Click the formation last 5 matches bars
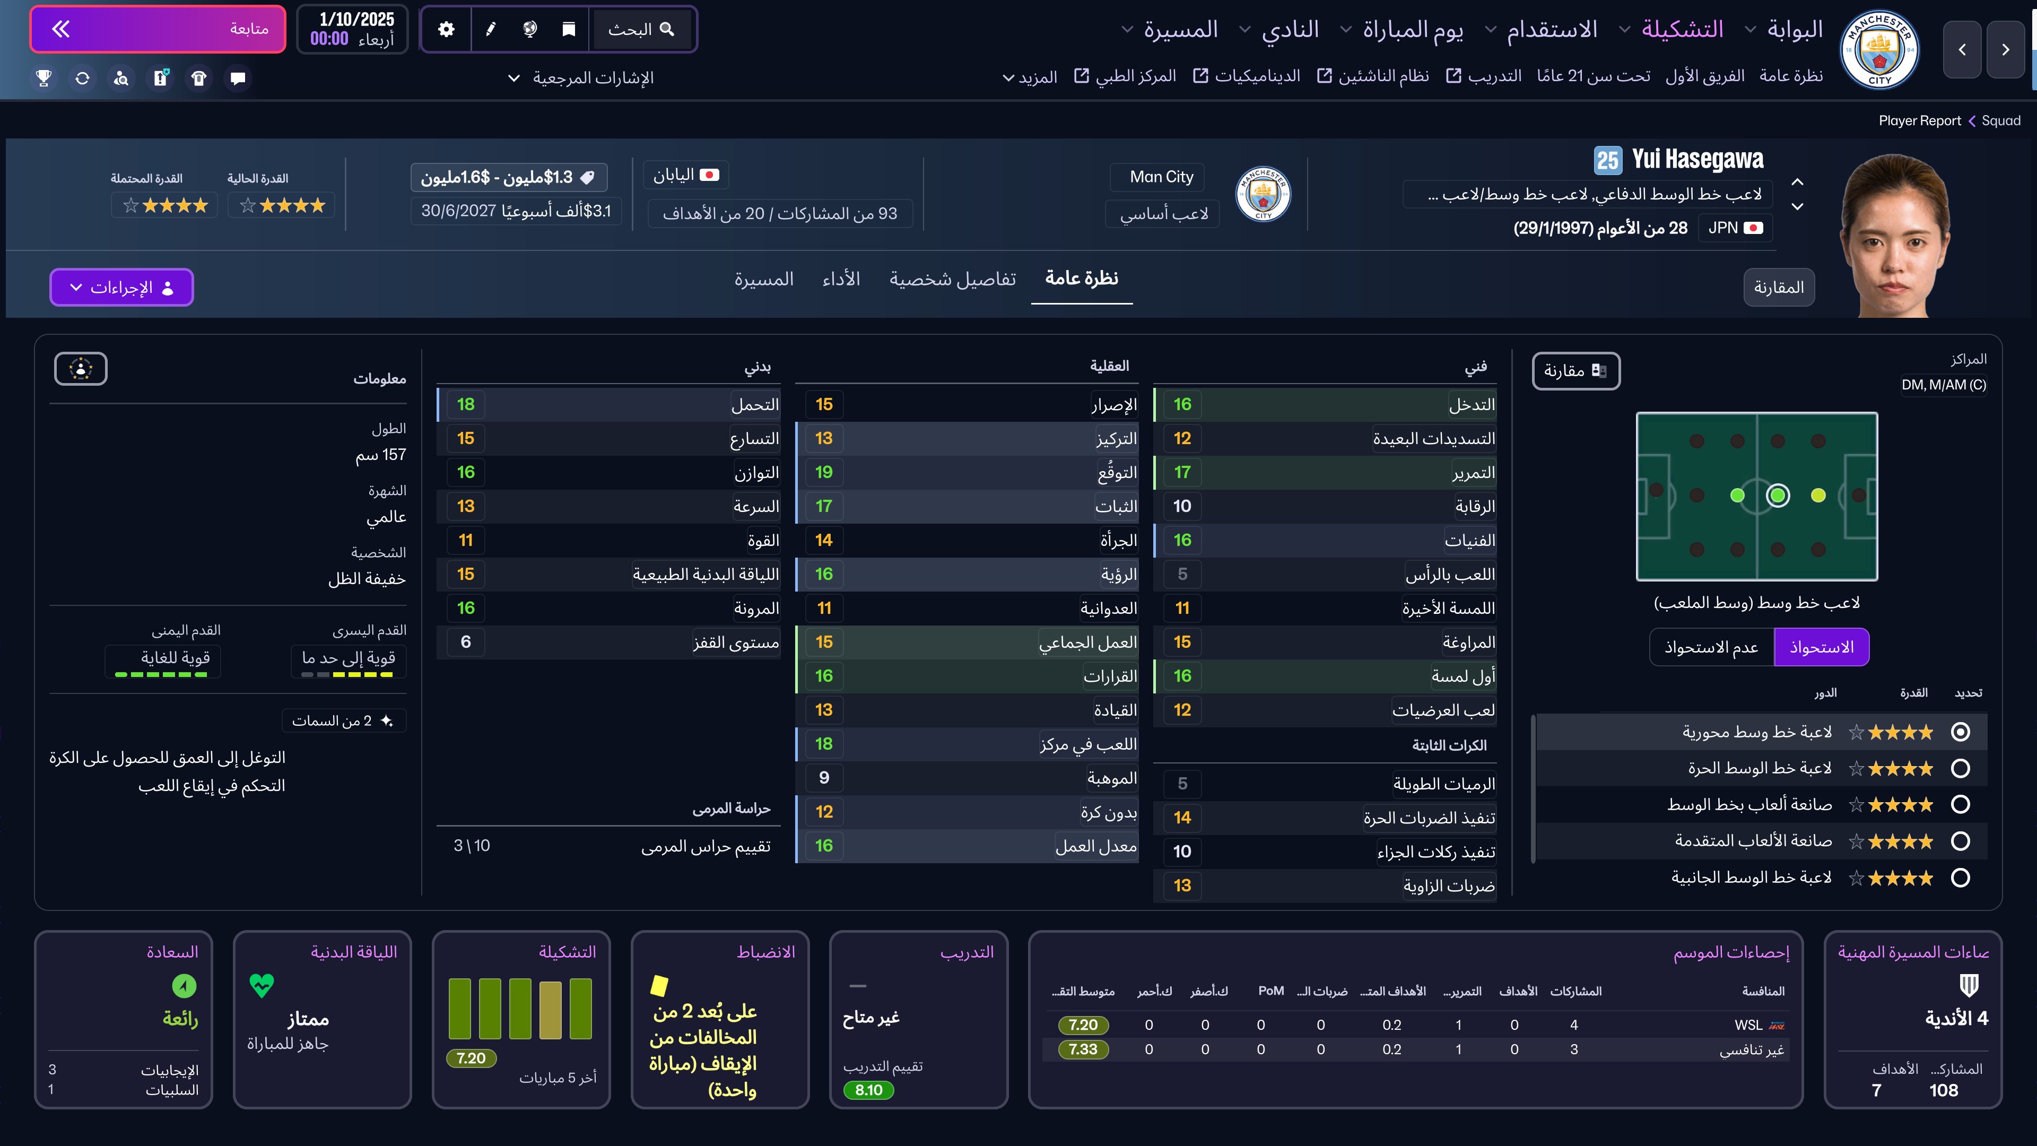The image size is (2037, 1146). (x=520, y=1009)
